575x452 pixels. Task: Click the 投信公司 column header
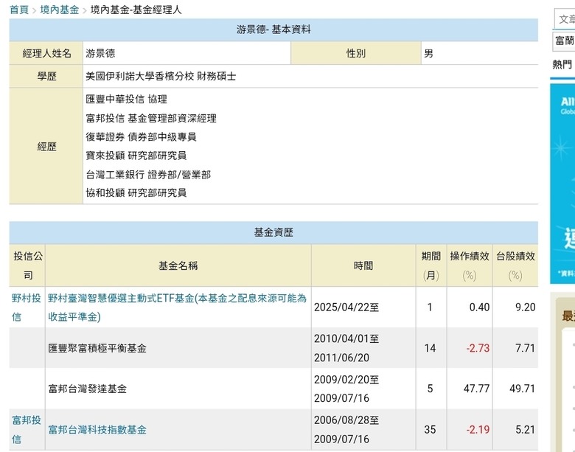[27, 265]
